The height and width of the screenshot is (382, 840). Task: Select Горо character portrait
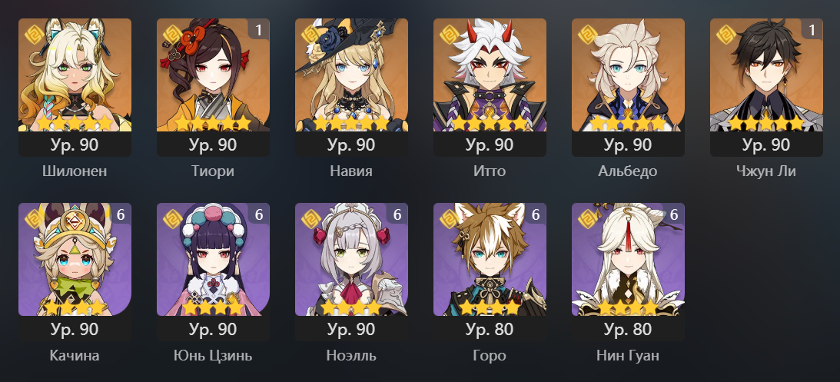click(x=490, y=259)
